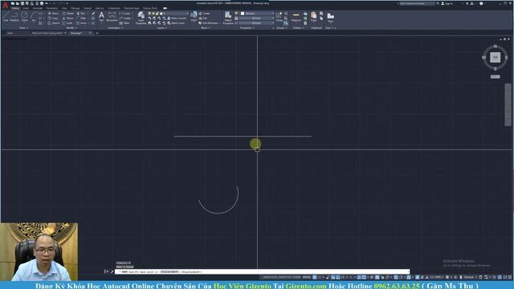Activate the Copy command
Image resolution: width=514 pixels, height=289 pixels.
[53, 18]
